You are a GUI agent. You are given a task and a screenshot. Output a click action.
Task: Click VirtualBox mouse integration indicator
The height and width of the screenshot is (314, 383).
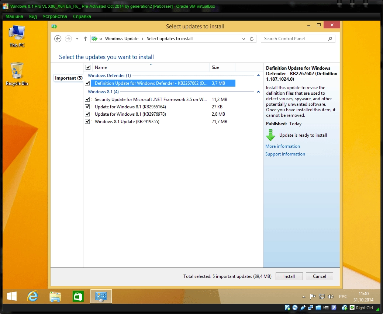pos(344,308)
